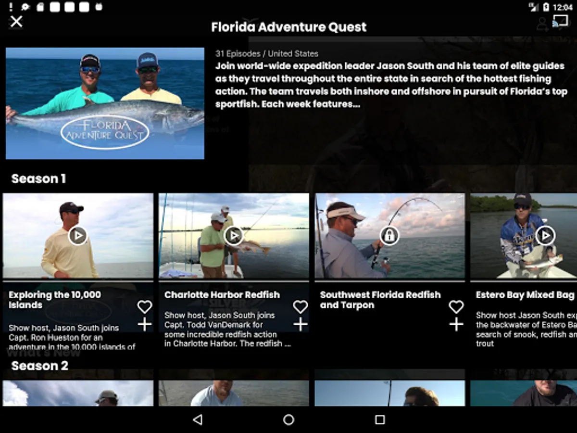Add Charlotte Harbor Redfish to watchlist
The image size is (577, 433).
tap(301, 324)
